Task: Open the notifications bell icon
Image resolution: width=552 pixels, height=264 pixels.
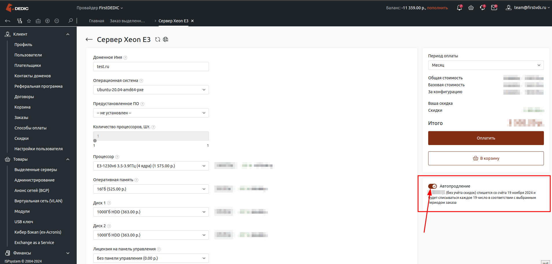Action: point(459,8)
